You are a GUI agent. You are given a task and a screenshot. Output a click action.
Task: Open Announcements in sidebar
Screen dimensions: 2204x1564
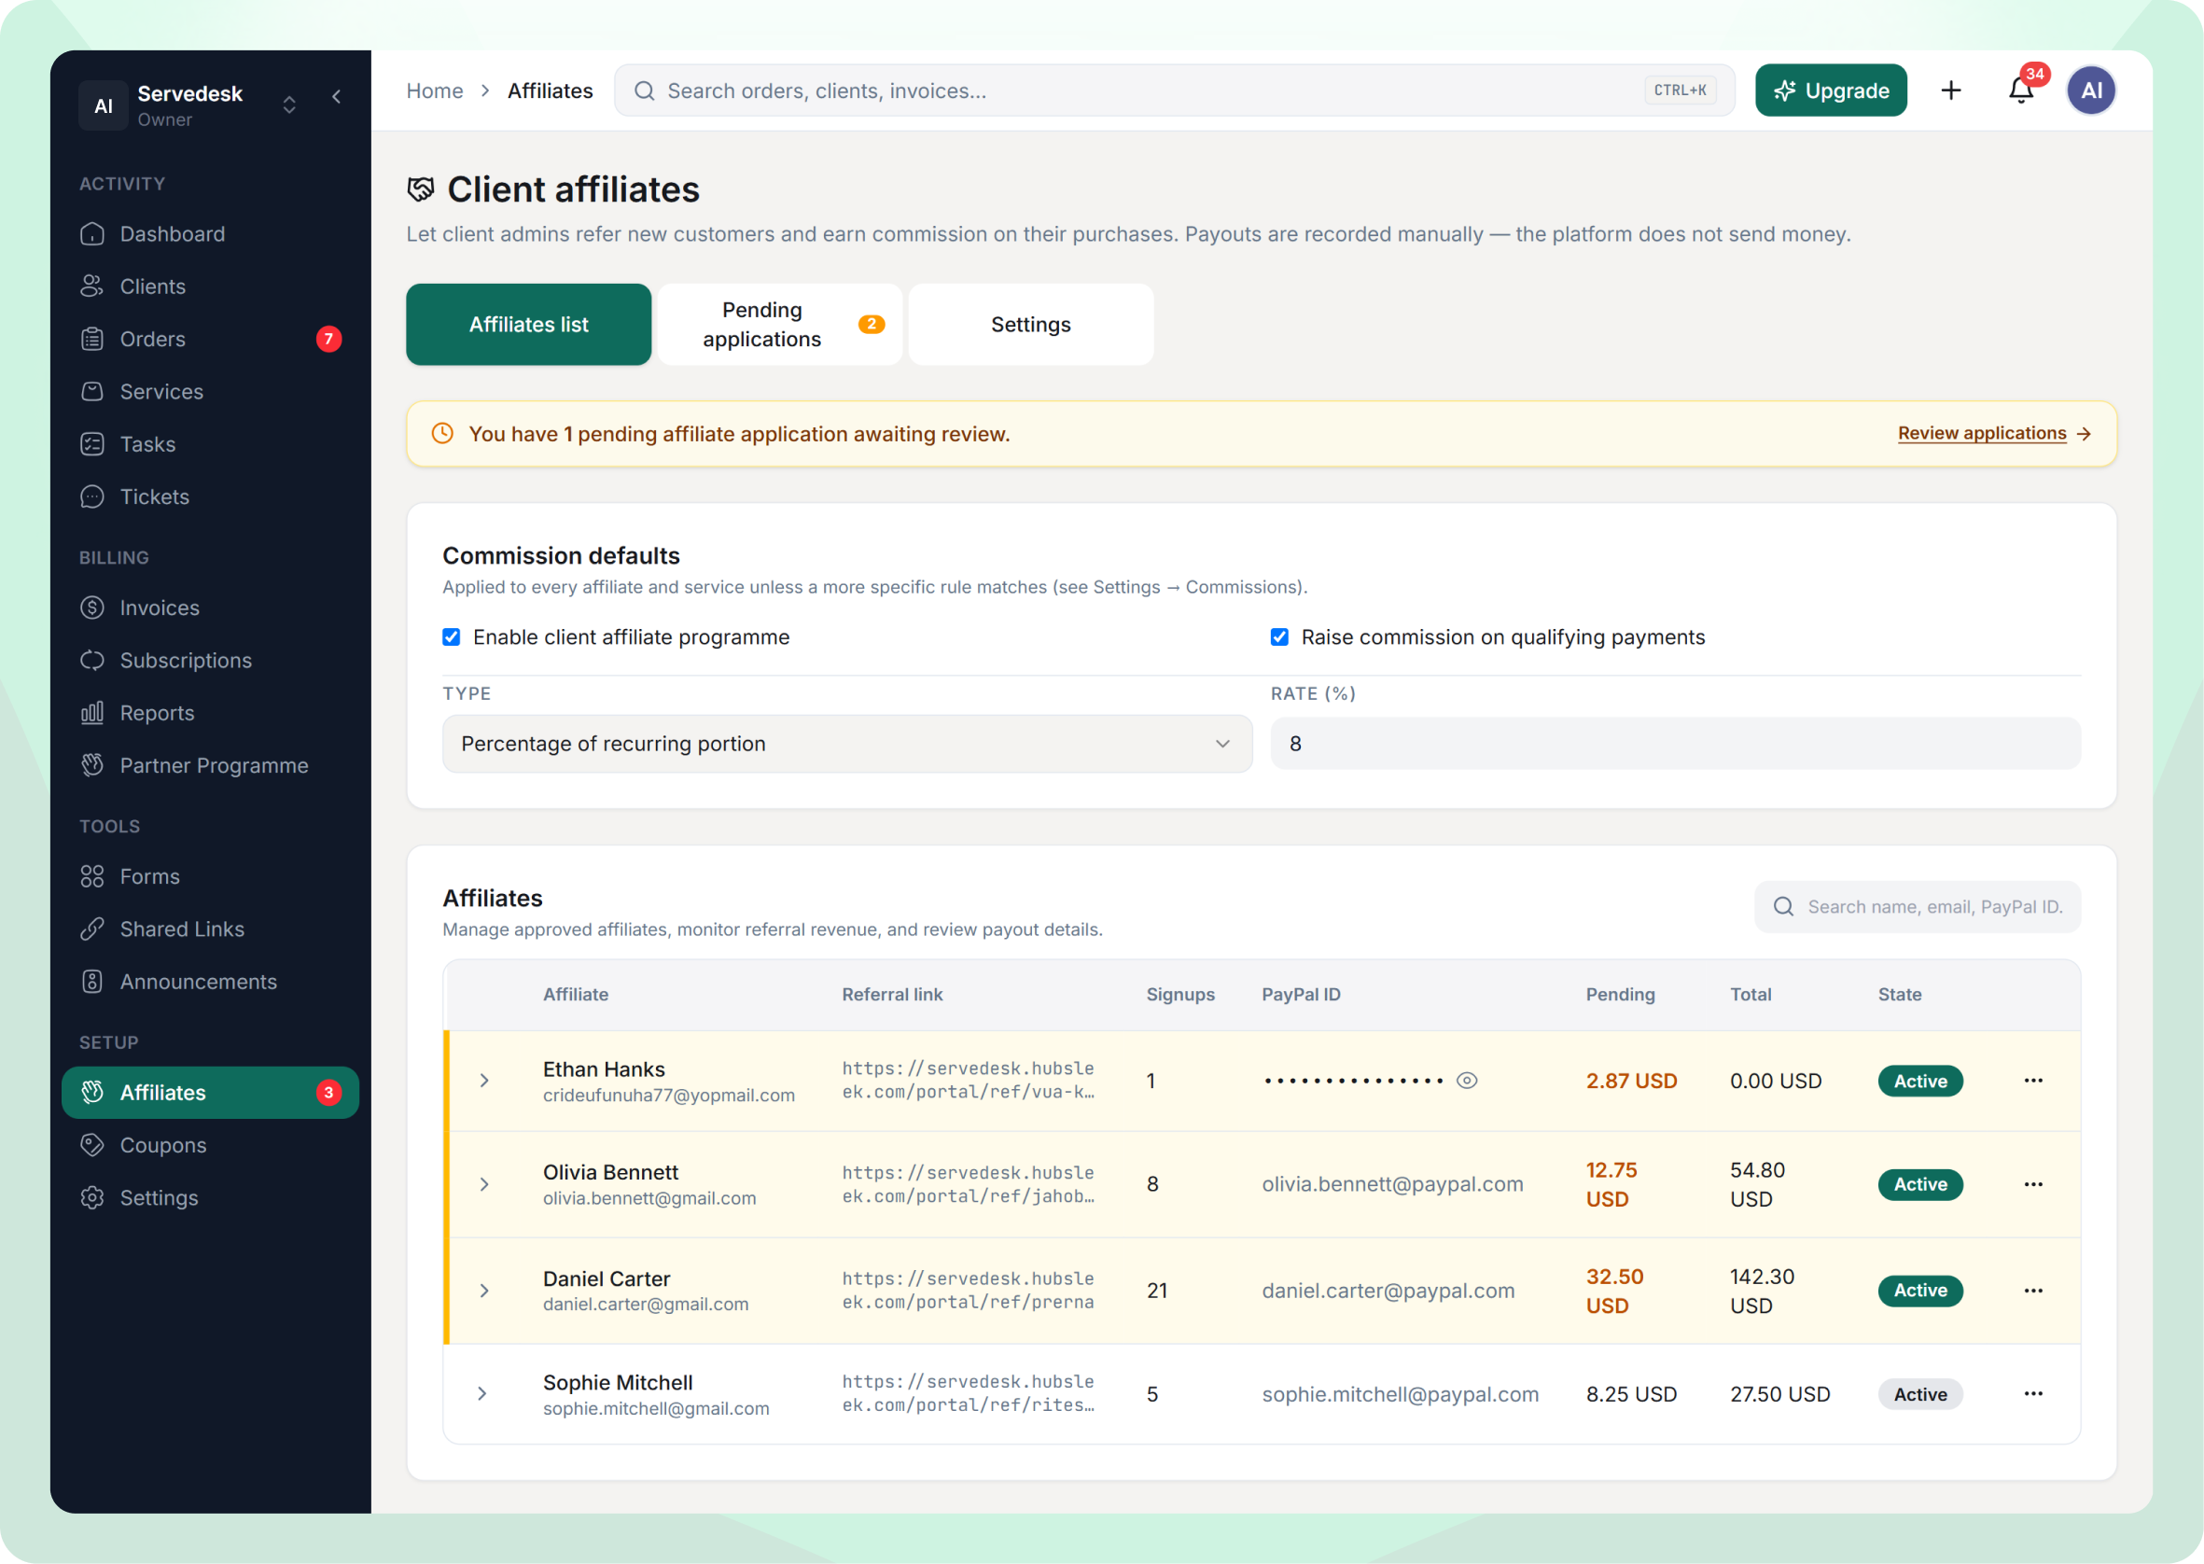tap(210, 982)
